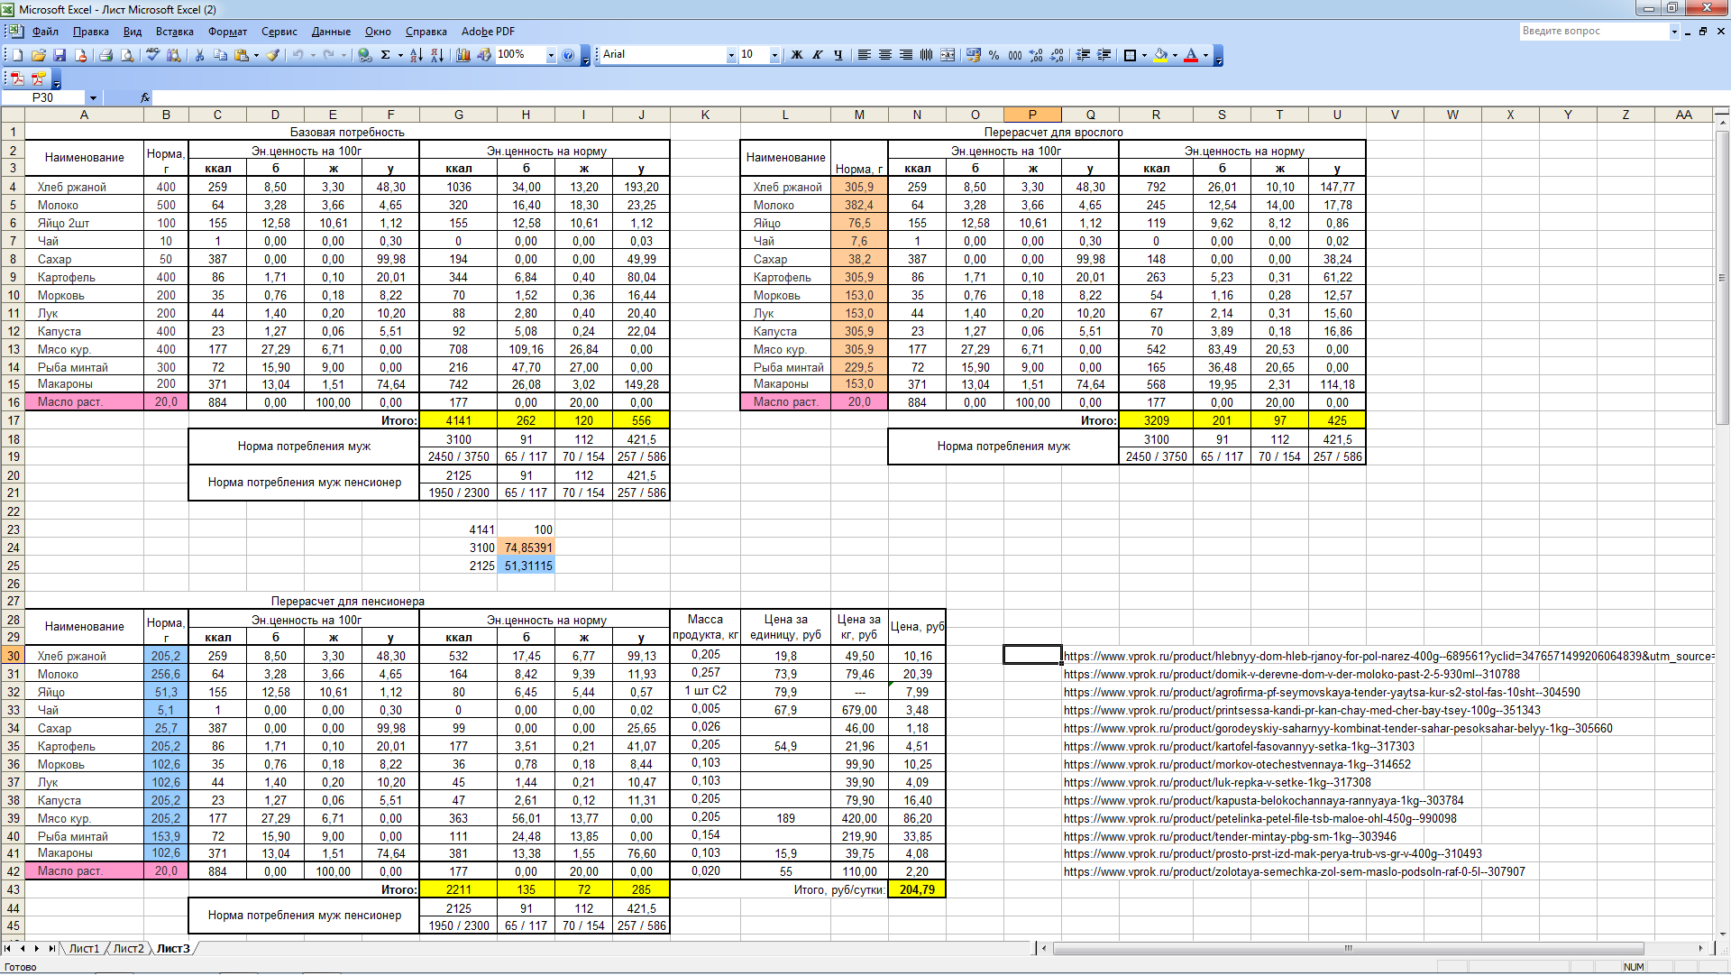Expand the Borders style arrow
The image size is (1731, 976).
point(1145,55)
